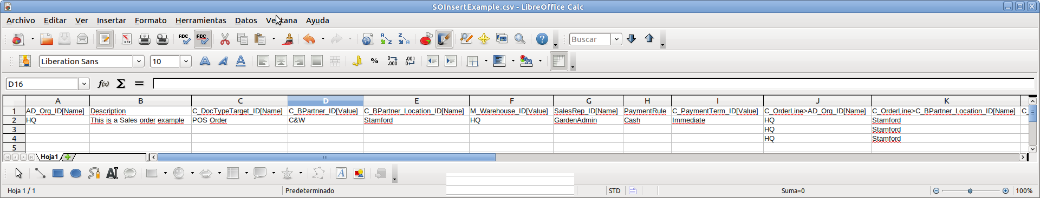This screenshot has height=198, width=1040.
Task: Toggle Italic text formatting
Action: 223,61
